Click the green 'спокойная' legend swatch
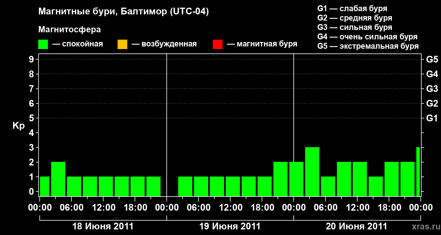Screen dimensions: 441x235 click(43, 44)
